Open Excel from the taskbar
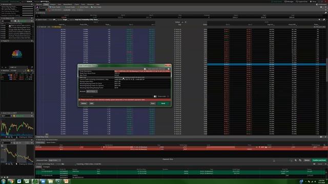The width and height of the screenshot is (328, 184). click(x=27, y=181)
